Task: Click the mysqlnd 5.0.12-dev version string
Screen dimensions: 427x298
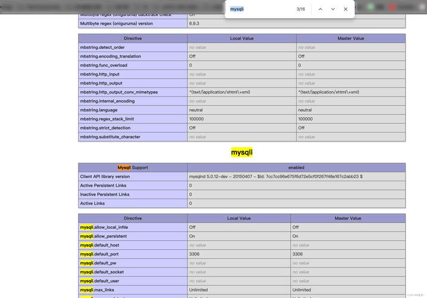Action: point(276,176)
